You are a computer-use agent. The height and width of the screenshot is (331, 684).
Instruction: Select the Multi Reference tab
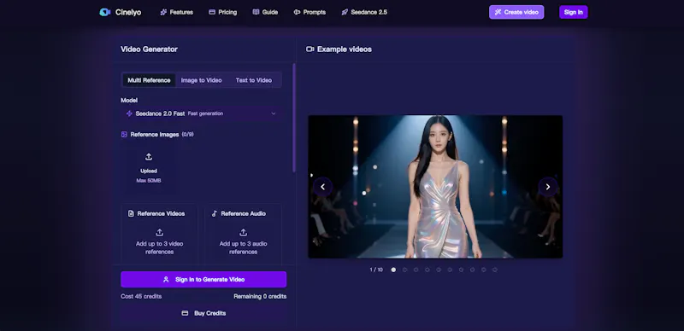coord(149,80)
